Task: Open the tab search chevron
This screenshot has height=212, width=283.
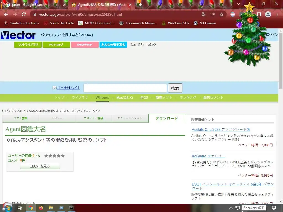Action: point(239,4)
